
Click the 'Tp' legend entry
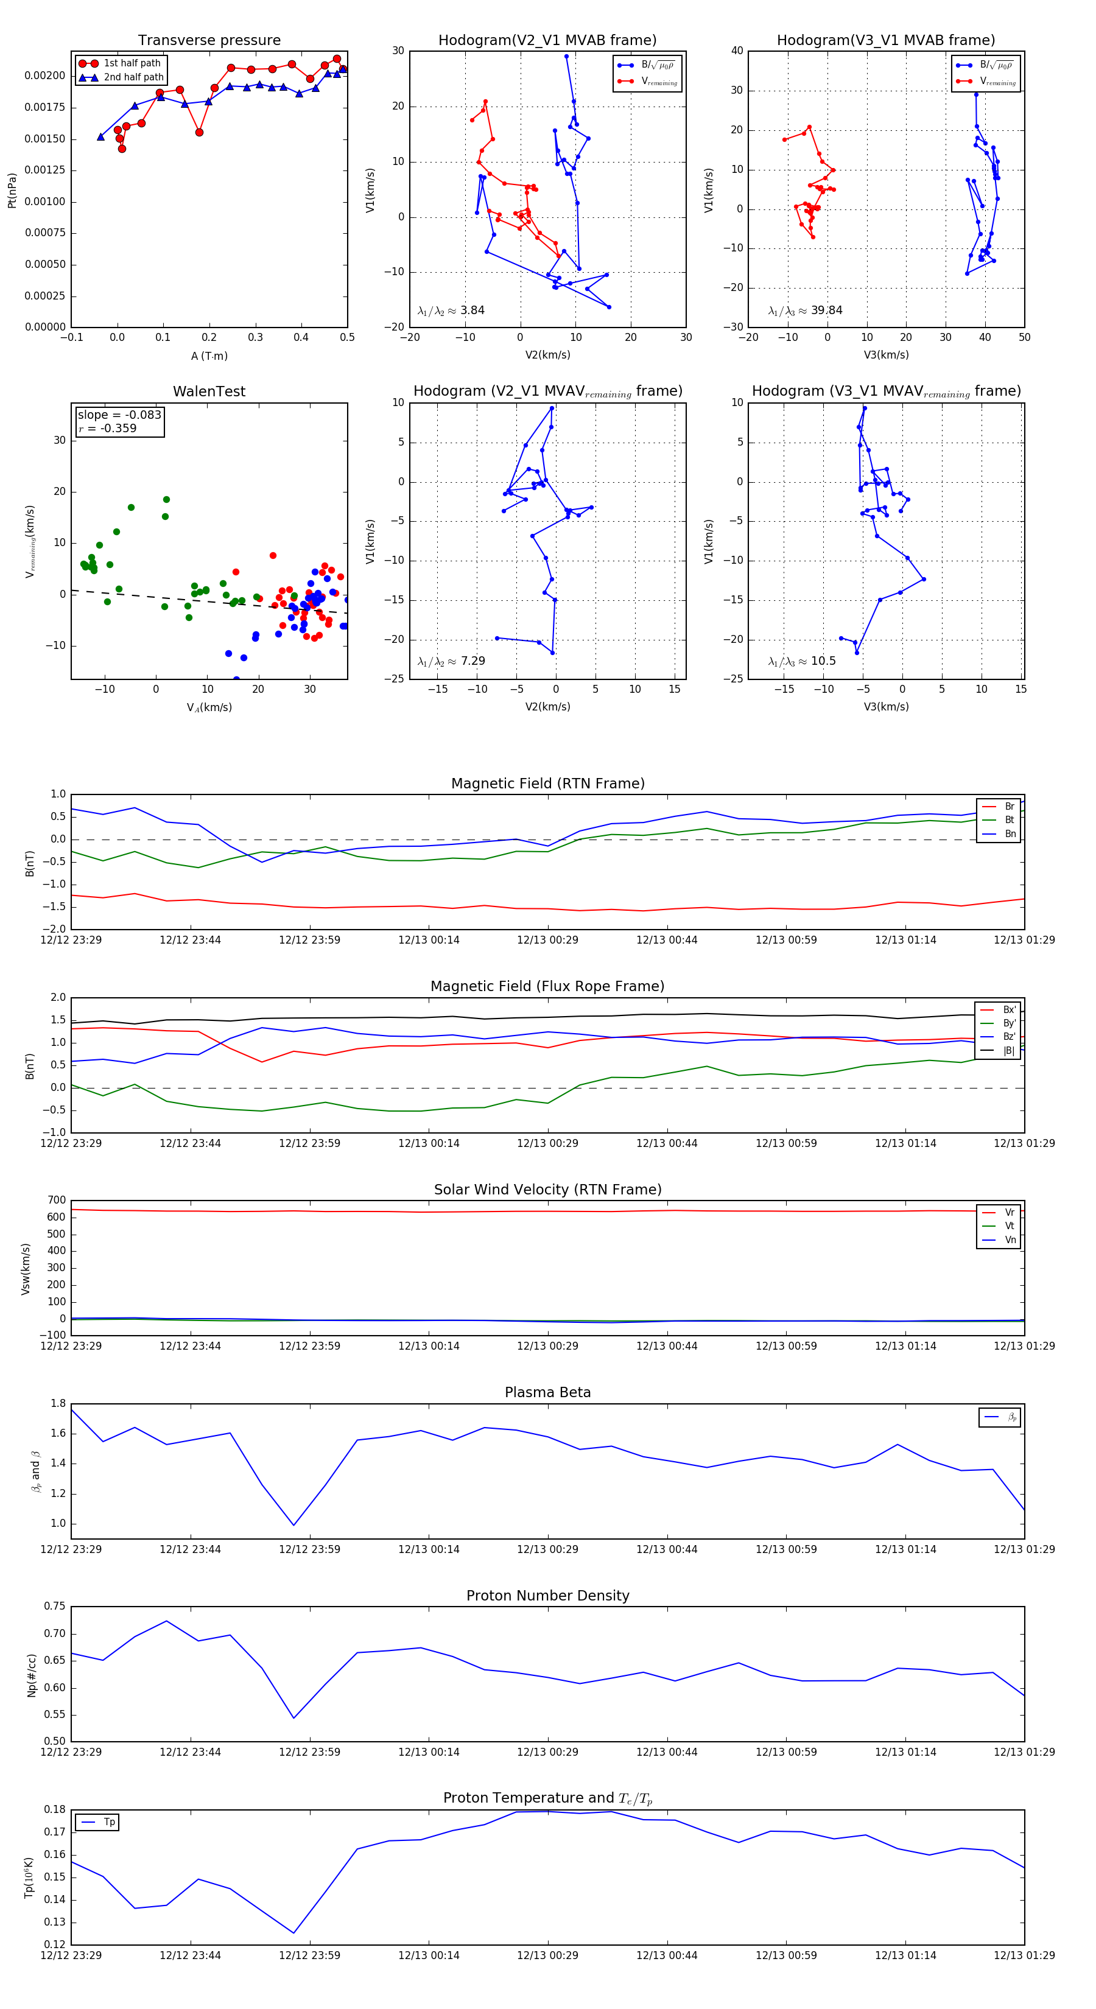[x=98, y=1822]
